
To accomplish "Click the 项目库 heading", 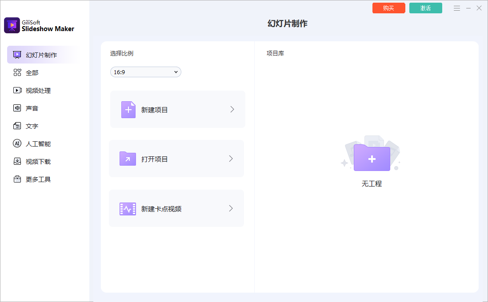I will coord(275,53).
